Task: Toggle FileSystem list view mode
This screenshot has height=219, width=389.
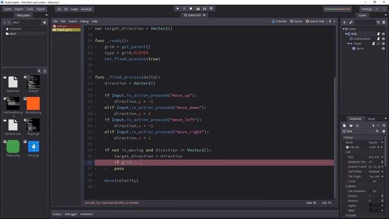Action: point(44,71)
